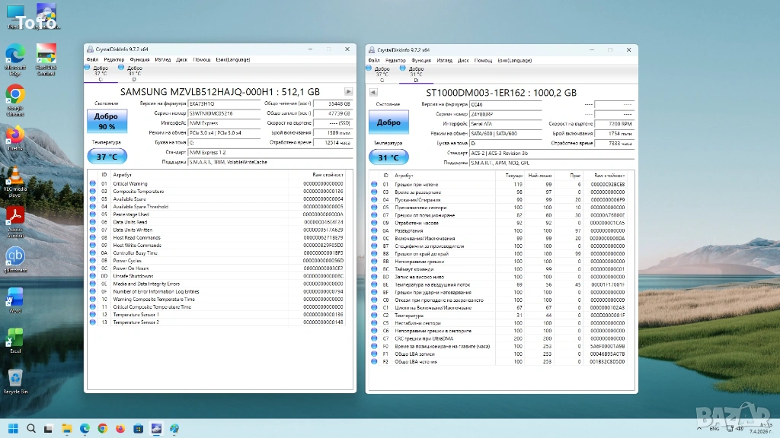
Task: Open qBittorrent desktop shortcut
Action: point(14,256)
